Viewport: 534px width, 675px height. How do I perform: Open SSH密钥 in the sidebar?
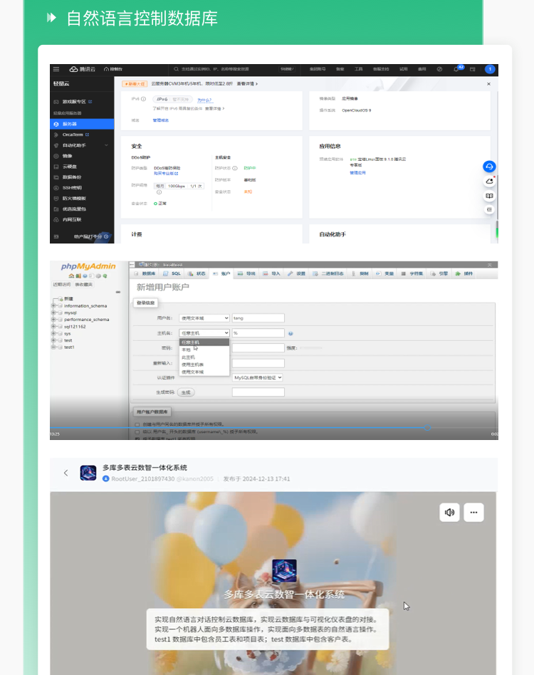(72, 188)
